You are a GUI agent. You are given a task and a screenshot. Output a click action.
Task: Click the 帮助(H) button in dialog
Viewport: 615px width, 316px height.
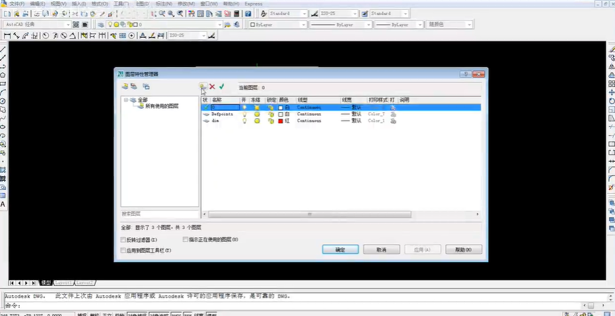(x=464, y=249)
